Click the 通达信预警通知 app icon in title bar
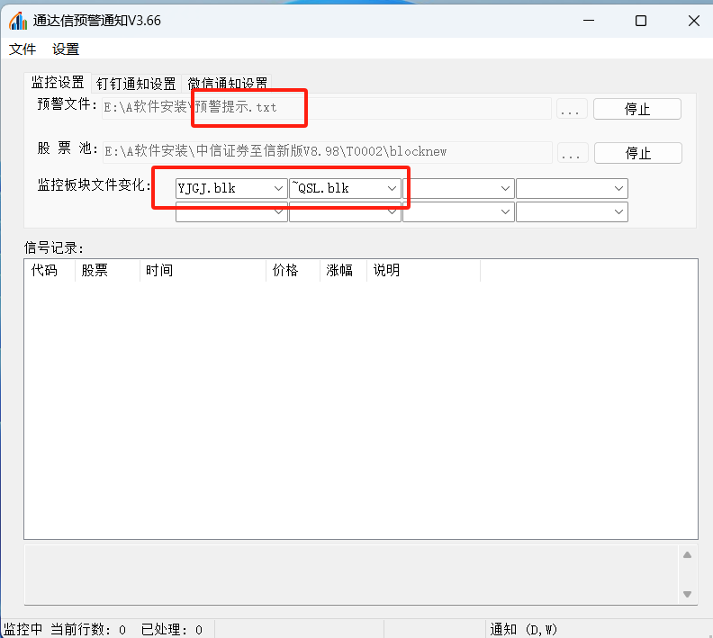713x638 pixels. pos(17,21)
